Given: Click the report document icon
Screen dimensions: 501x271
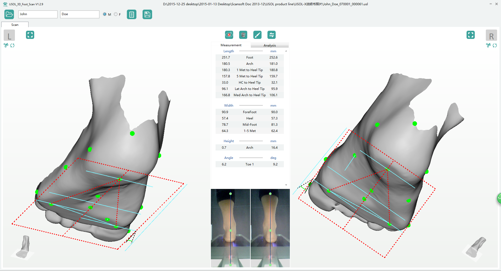Looking at the screenshot, I should click(132, 14).
